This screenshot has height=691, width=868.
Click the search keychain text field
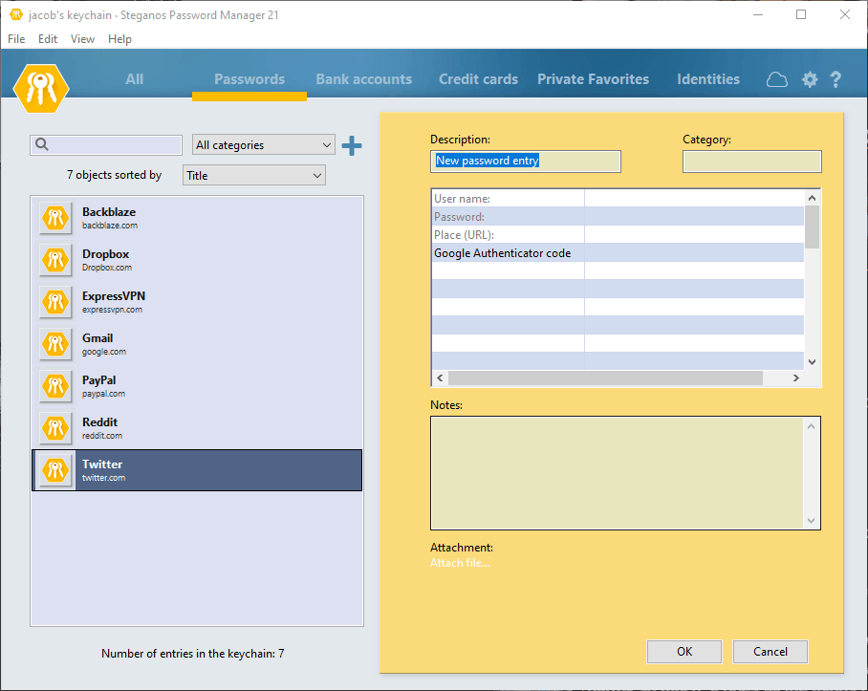point(106,145)
